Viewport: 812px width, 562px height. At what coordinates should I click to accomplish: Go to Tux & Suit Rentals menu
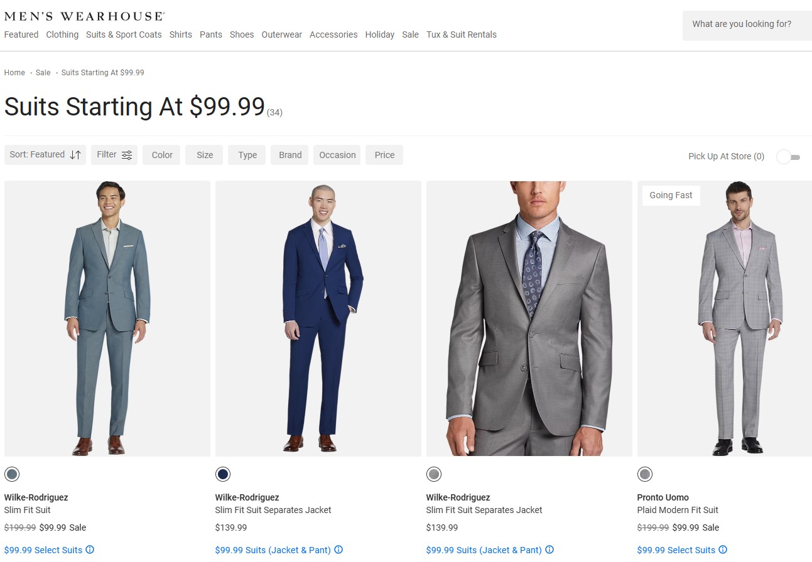[461, 34]
